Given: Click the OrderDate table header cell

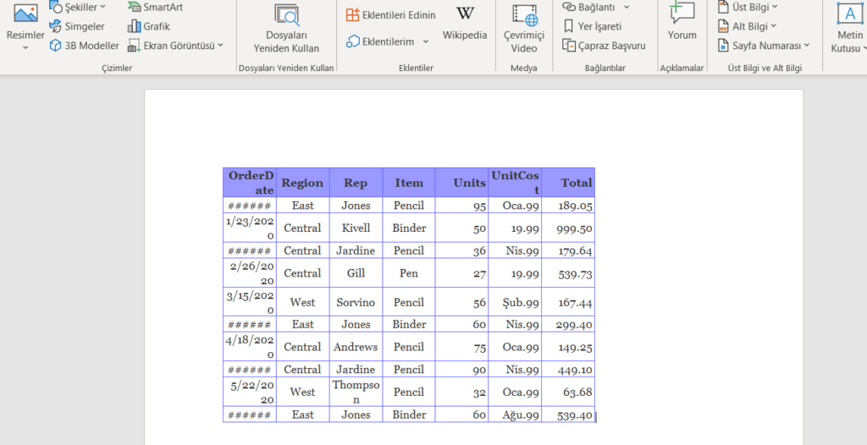Looking at the screenshot, I should (250, 183).
